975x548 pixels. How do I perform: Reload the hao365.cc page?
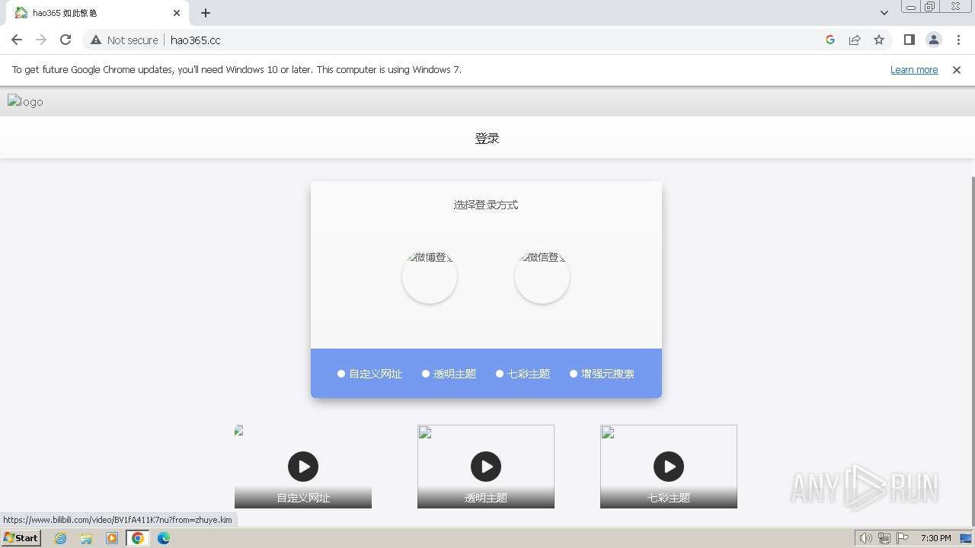(66, 40)
